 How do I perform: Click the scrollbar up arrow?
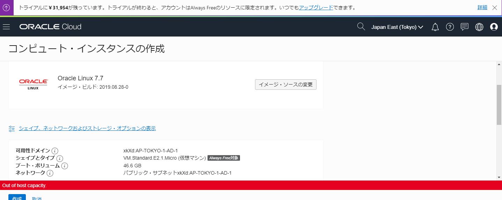[x=499, y=64]
